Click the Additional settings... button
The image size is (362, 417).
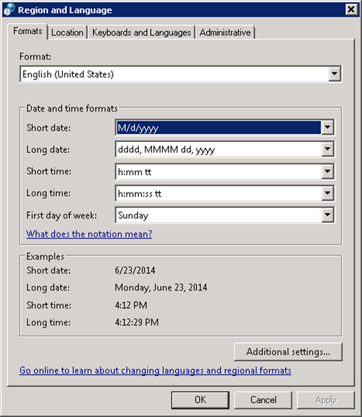(x=288, y=352)
